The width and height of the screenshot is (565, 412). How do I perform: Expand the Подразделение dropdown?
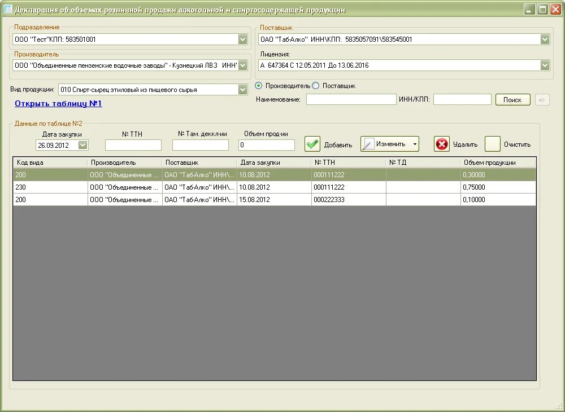[x=242, y=39]
